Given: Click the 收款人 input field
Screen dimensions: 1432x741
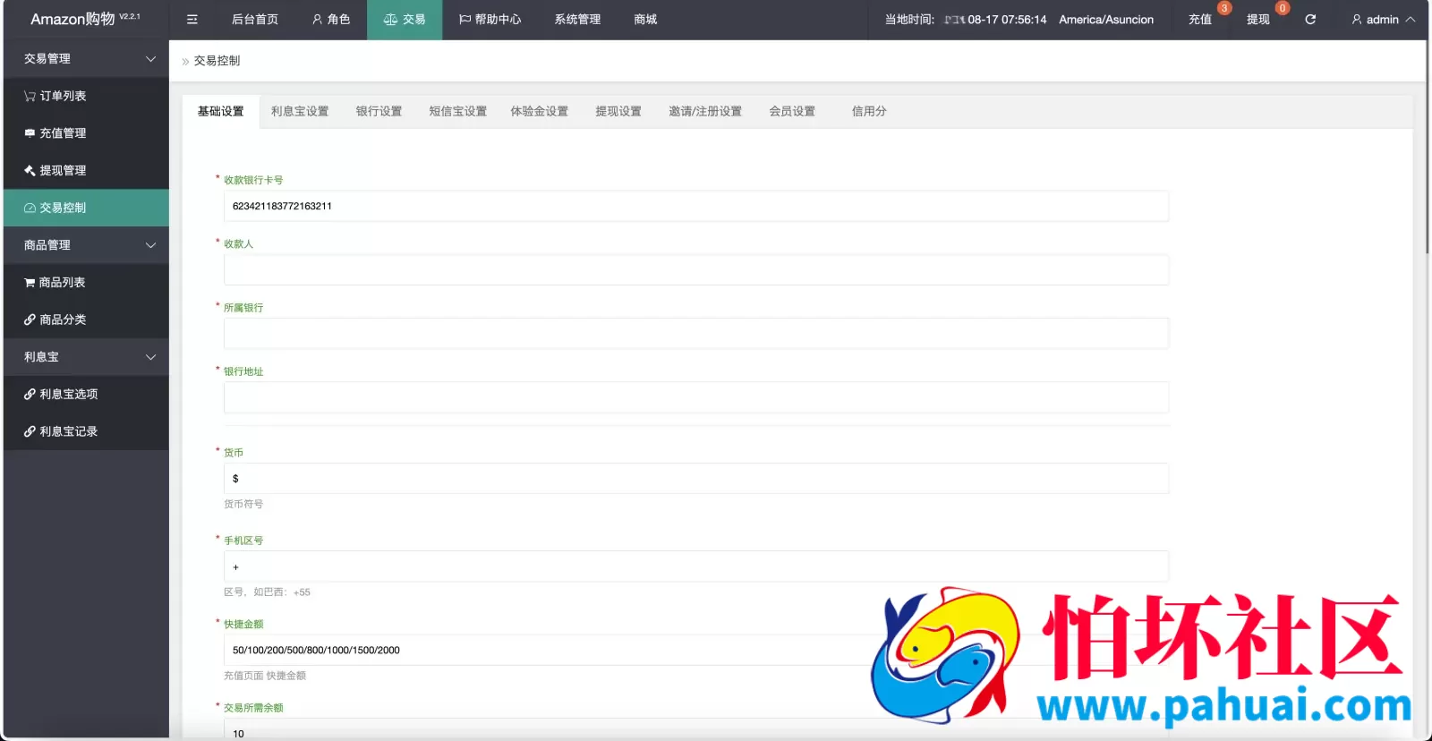Looking at the screenshot, I should [696, 270].
